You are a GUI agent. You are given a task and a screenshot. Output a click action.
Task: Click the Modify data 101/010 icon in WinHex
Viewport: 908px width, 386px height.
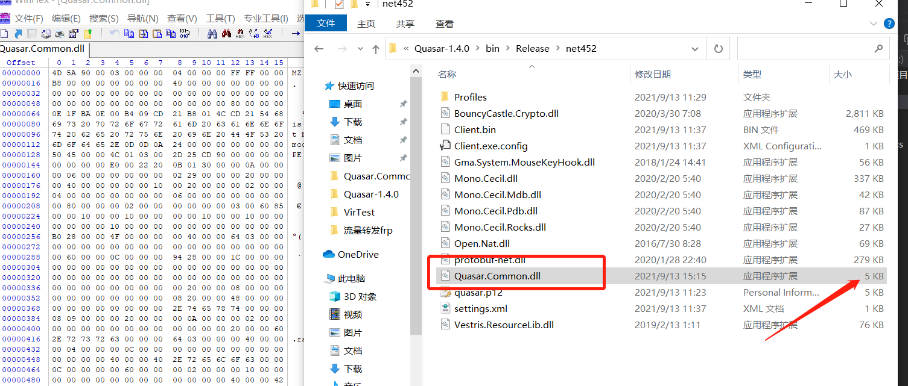tap(185, 34)
